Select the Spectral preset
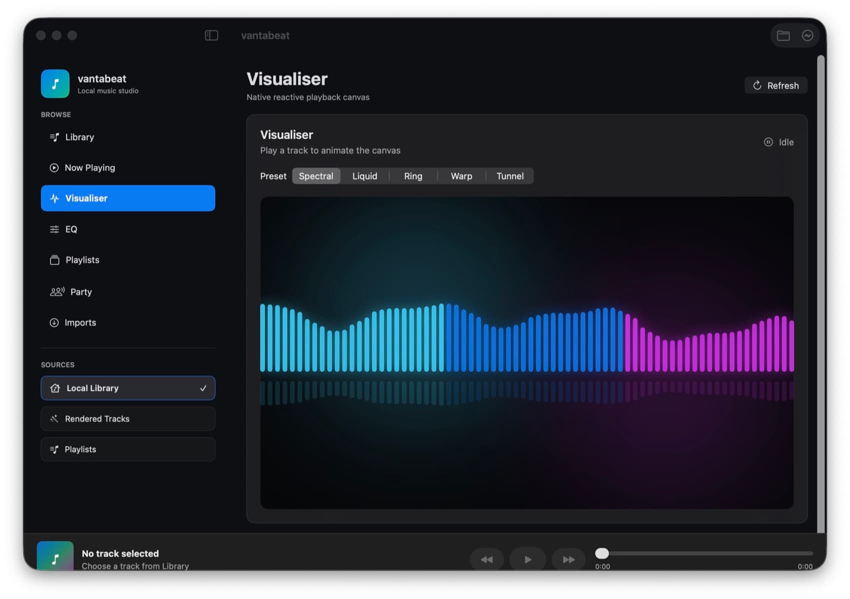The height and width of the screenshot is (599, 850). (x=316, y=176)
